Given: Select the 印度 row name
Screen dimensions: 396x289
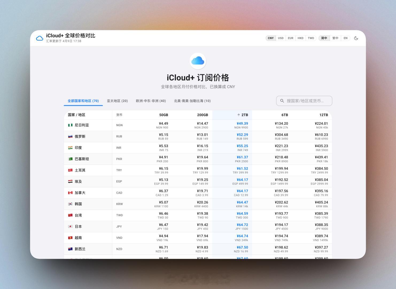Looking at the screenshot, I should click(x=78, y=147).
